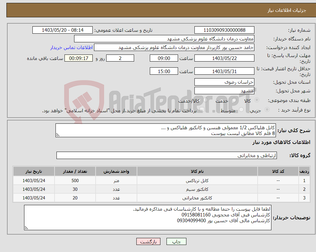316x252 pixels.
Task: Click the delivery city field مشهد
Action: (x=224, y=91)
